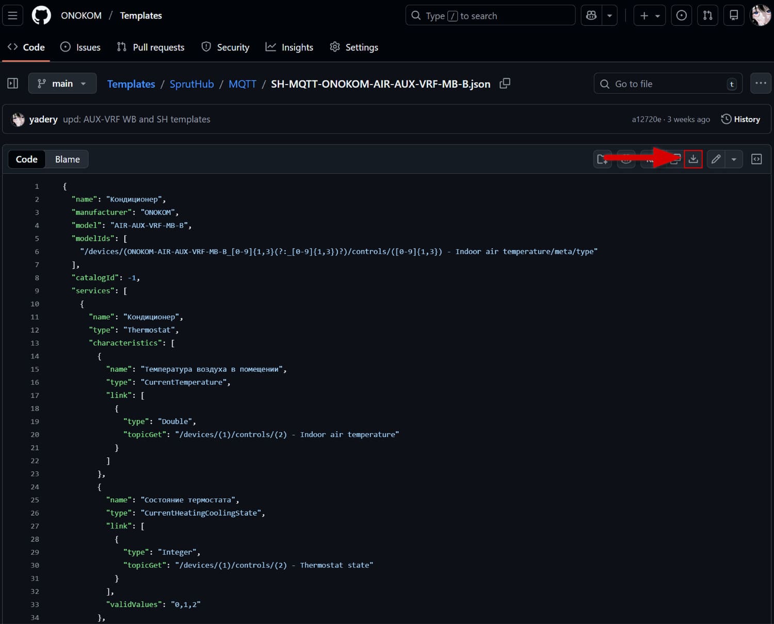
Task: Open the notifications inbox icon
Action: pyautogui.click(x=733, y=15)
